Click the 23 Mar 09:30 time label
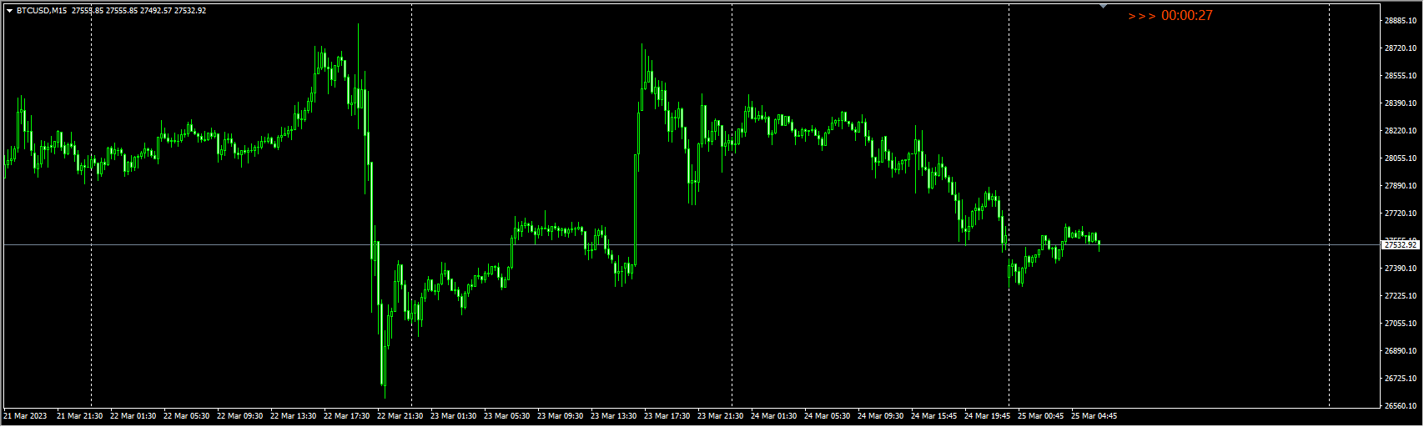This screenshot has height=427, width=1424. click(x=560, y=416)
